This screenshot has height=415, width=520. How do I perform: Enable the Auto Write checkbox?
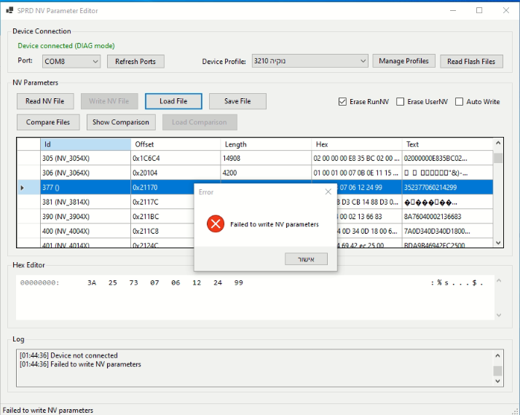pyautogui.click(x=460, y=102)
